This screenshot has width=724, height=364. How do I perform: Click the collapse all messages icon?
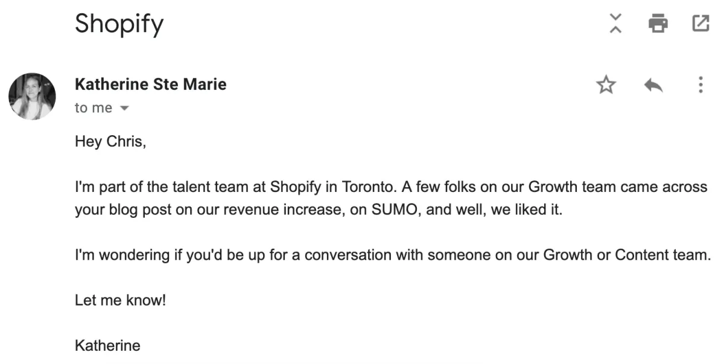pos(615,24)
